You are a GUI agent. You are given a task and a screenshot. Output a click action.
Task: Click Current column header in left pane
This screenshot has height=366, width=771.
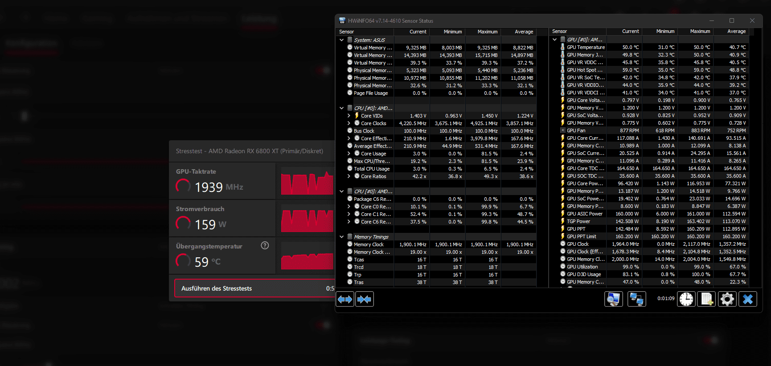coord(412,32)
